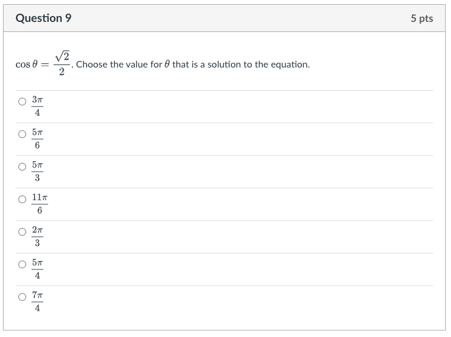Image resolution: width=451 pixels, height=337 pixels.
Task: Click the Question 9 heading
Action: coord(43,18)
